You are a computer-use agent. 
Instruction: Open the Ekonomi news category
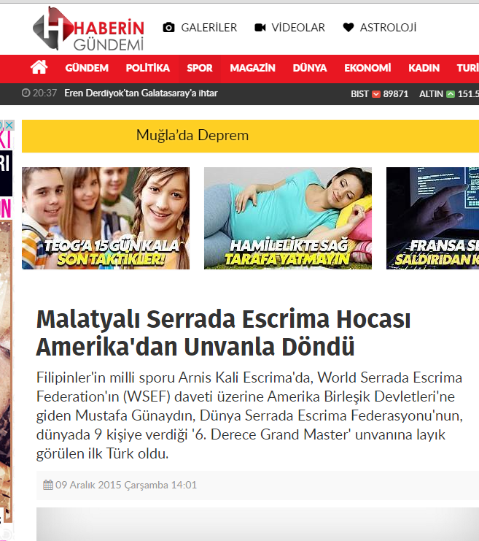click(367, 68)
